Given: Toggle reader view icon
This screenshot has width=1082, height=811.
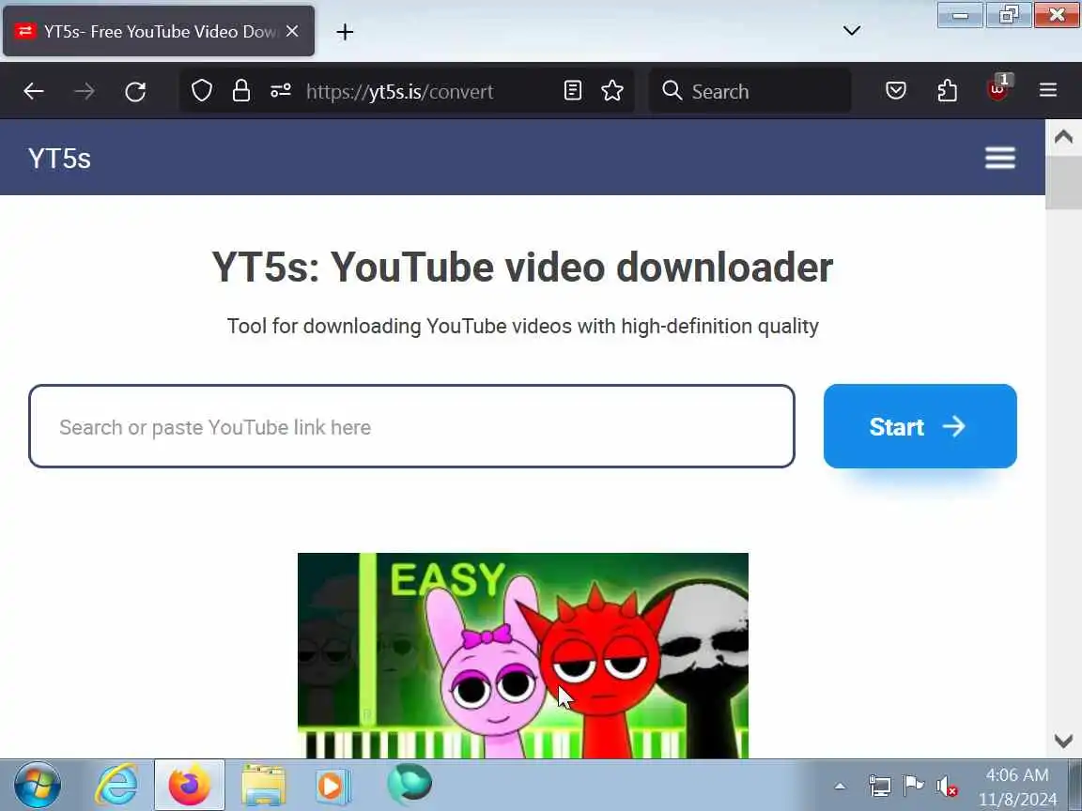Looking at the screenshot, I should coord(572,90).
